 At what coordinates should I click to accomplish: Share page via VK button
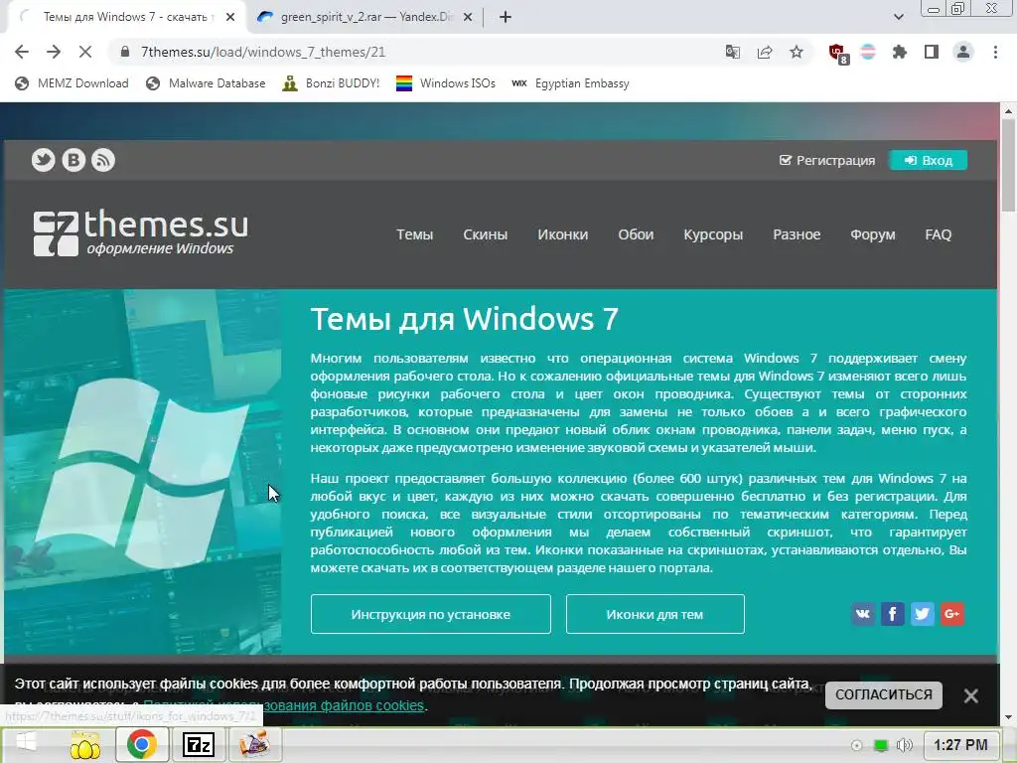863,614
